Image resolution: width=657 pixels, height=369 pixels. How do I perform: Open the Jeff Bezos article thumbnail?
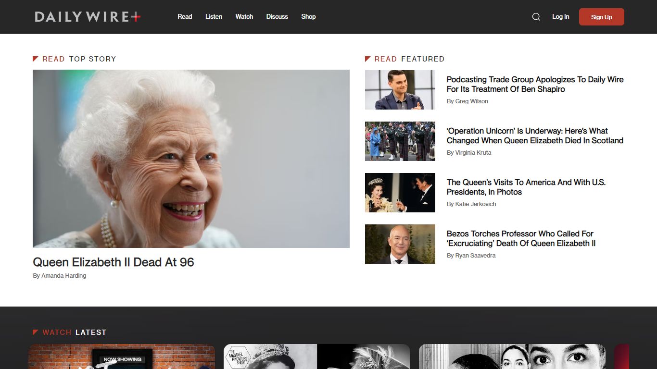coord(400,244)
